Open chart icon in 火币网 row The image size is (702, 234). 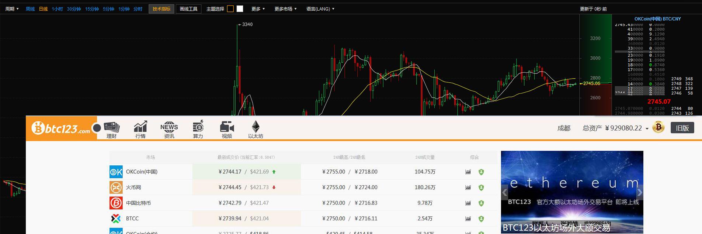click(x=468, y=187)
